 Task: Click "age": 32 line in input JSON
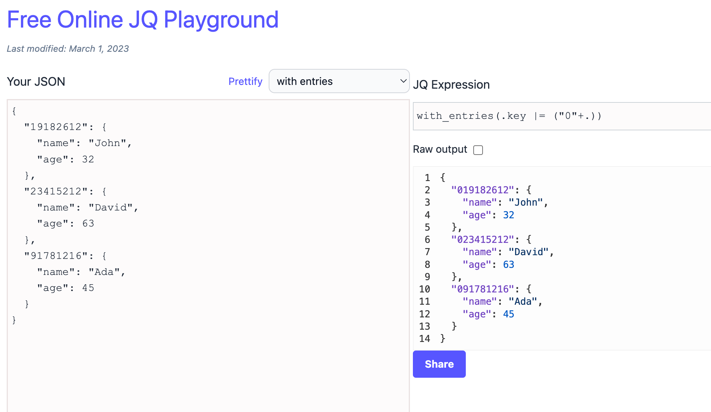point(66,159)
